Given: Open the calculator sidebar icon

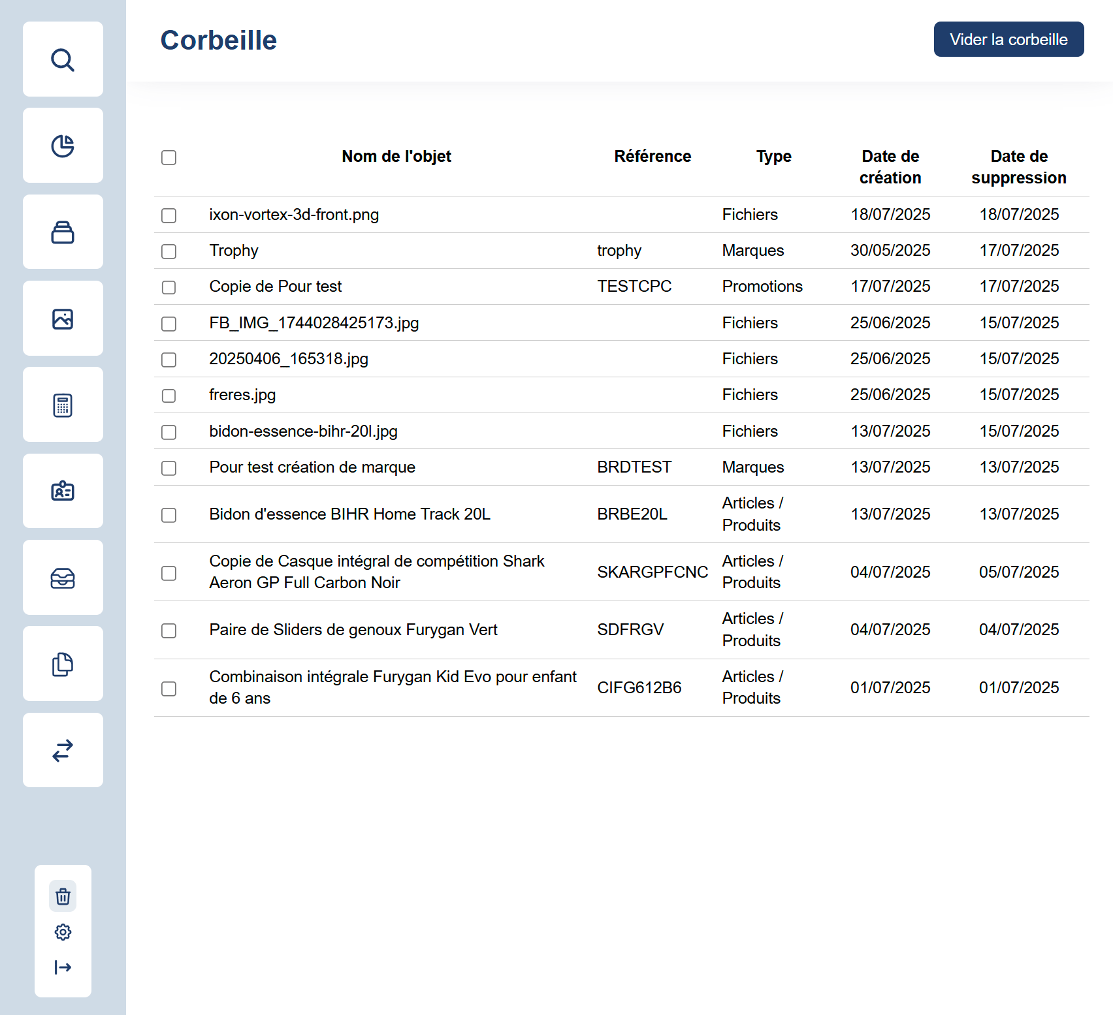Looking at the screenshot, I should click(x=63, y=405).
